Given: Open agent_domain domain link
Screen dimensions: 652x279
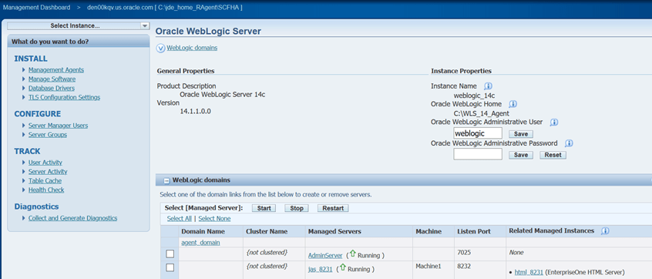Looking at the screenshot, I should coord(201,243).
